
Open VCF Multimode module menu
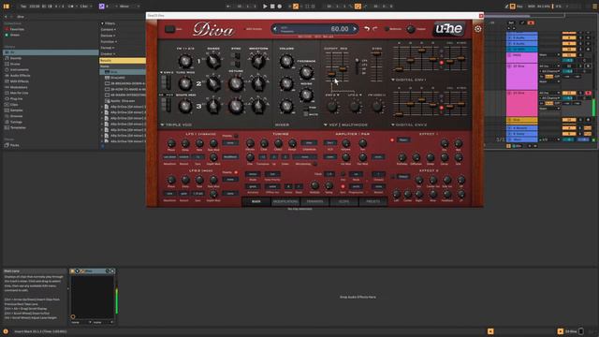click(x=345, y=125)
